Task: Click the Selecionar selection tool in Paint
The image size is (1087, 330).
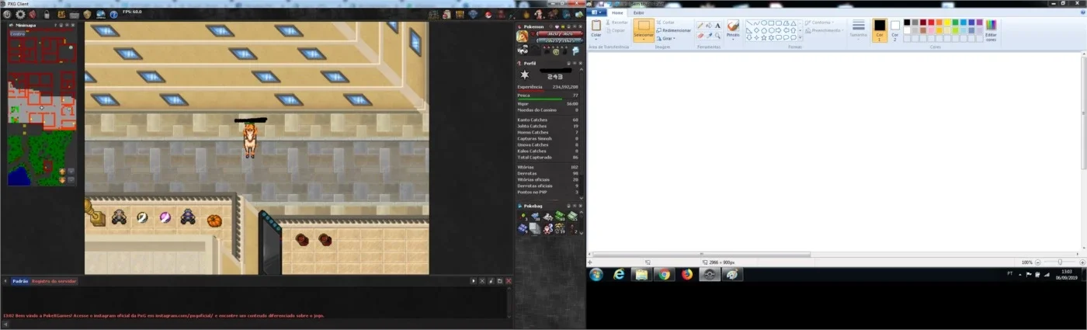Action: [644, 30]
